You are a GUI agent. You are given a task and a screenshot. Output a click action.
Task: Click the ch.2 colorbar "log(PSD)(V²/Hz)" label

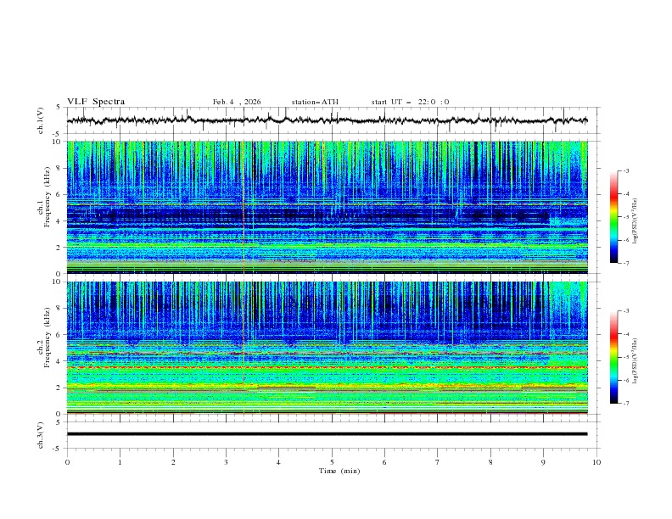tap(635, 360)
